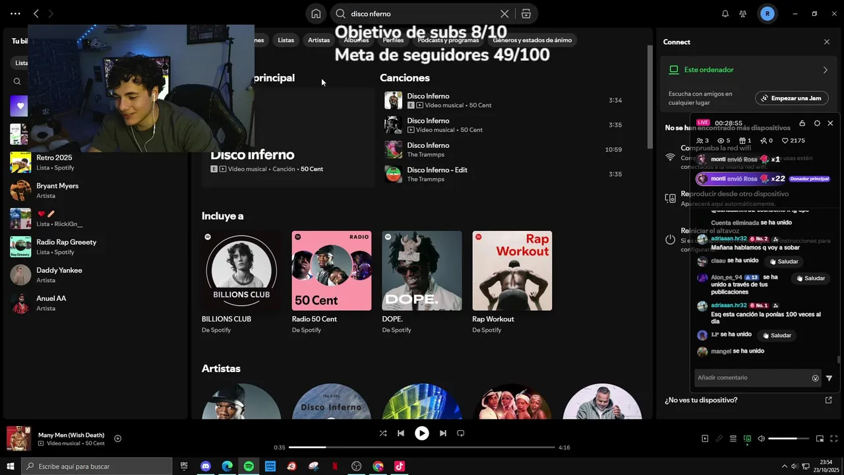Open the Retro 2025 library playlist
Viewport: 844px width, 475px height.
pos(94,162)
